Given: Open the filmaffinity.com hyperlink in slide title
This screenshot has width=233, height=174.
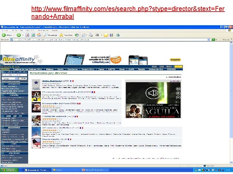Looking at the screenshot, I should pos(128,13).
